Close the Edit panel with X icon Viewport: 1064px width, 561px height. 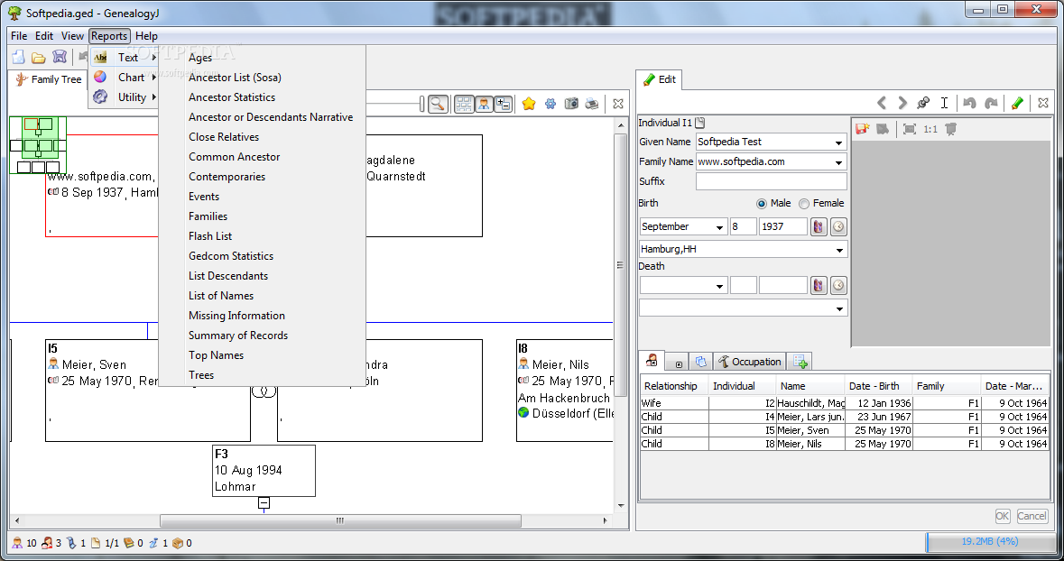1043,103
